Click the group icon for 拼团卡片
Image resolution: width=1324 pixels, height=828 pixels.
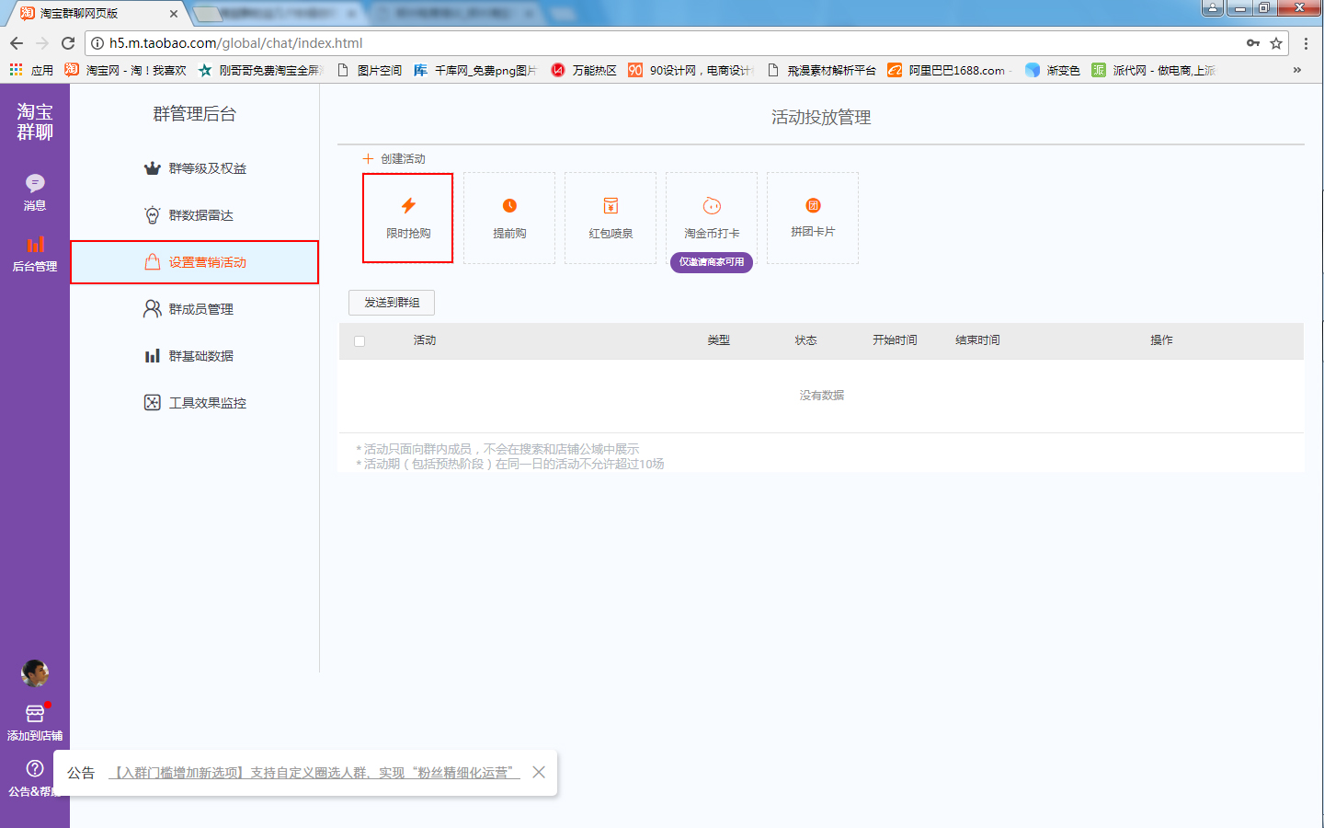[x=813, y=205]
